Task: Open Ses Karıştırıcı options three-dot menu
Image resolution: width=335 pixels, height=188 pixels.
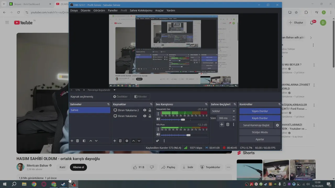Action: (x=164, y=141)
